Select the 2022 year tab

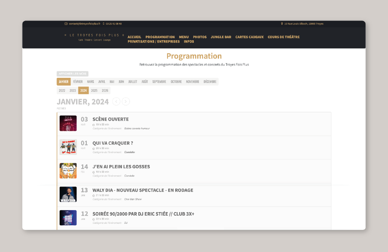(x=62, y=91)
